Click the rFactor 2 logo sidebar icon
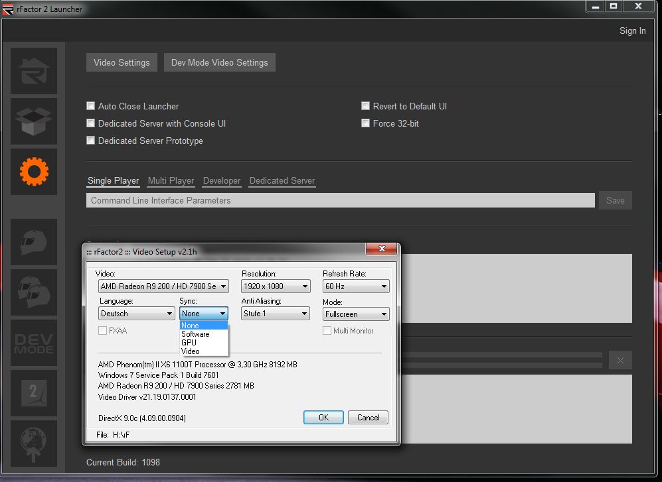This screenshot has width=662, height=482. coord(34,392)
